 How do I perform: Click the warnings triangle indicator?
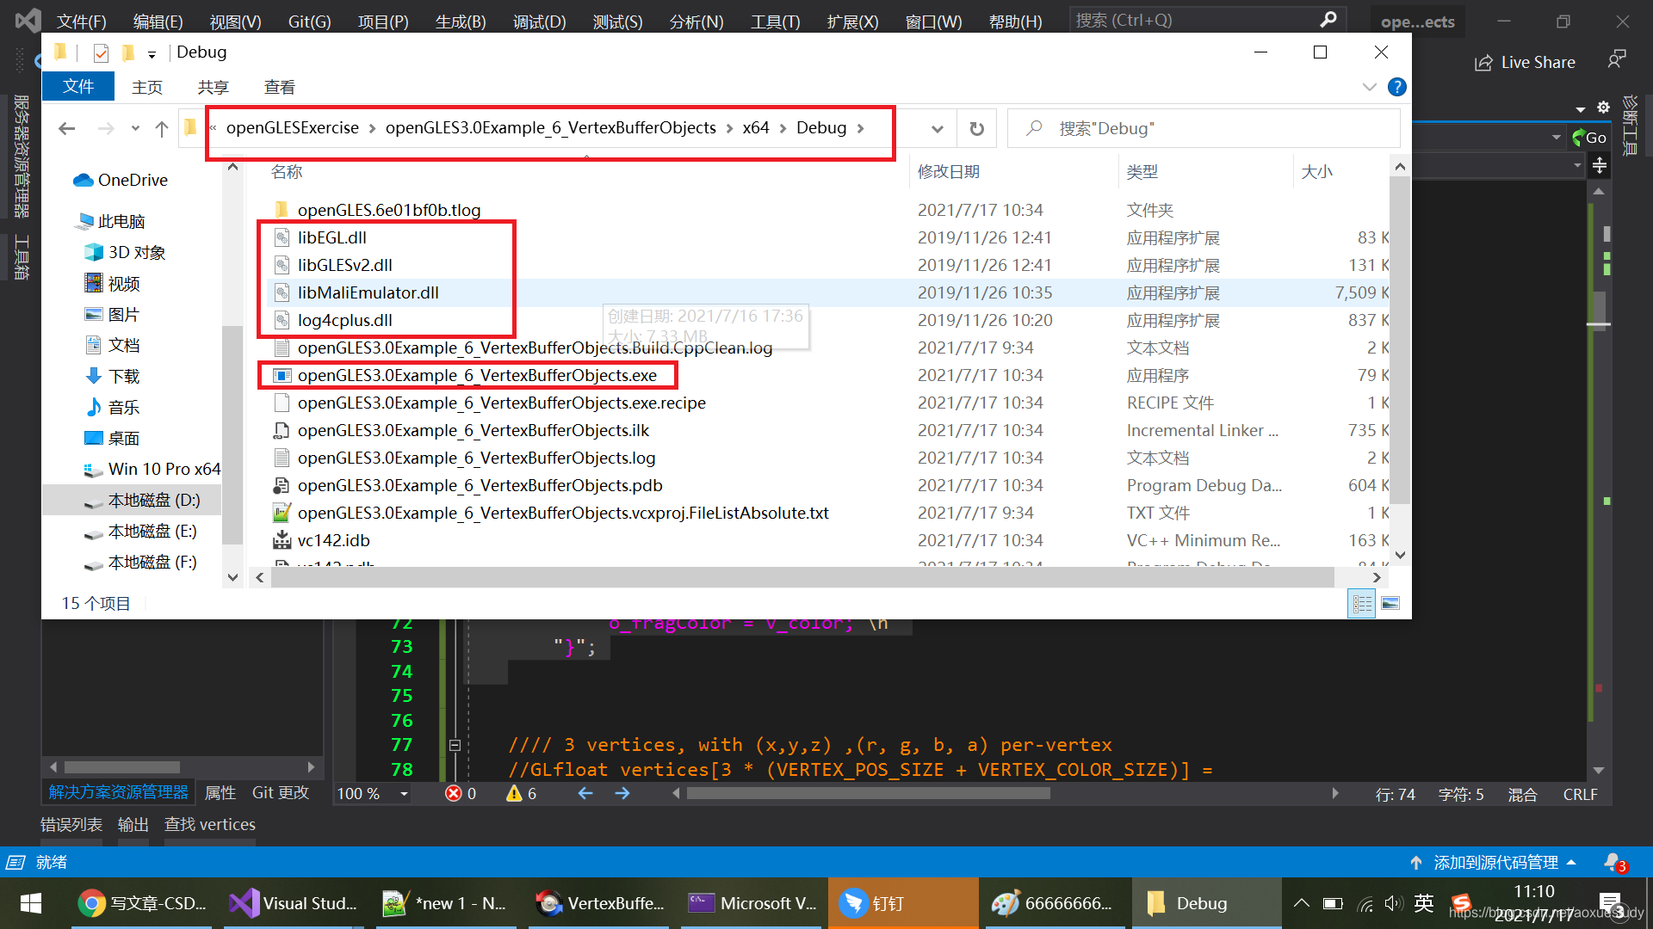(515, 793)
